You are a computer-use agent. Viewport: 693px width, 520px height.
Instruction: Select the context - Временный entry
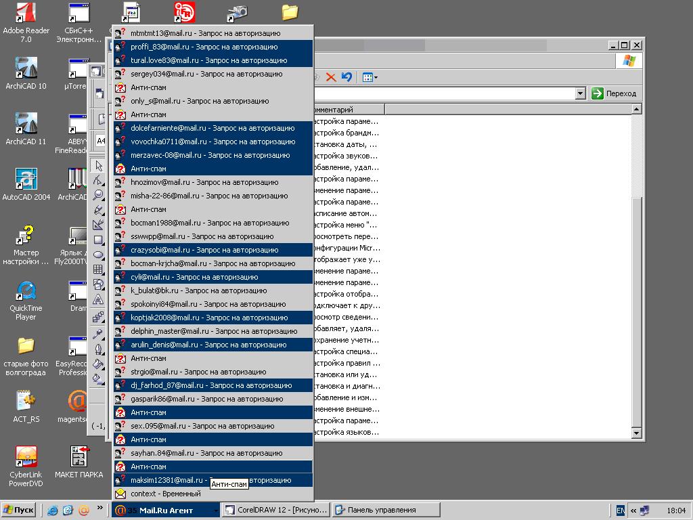[x=213, y=494]
